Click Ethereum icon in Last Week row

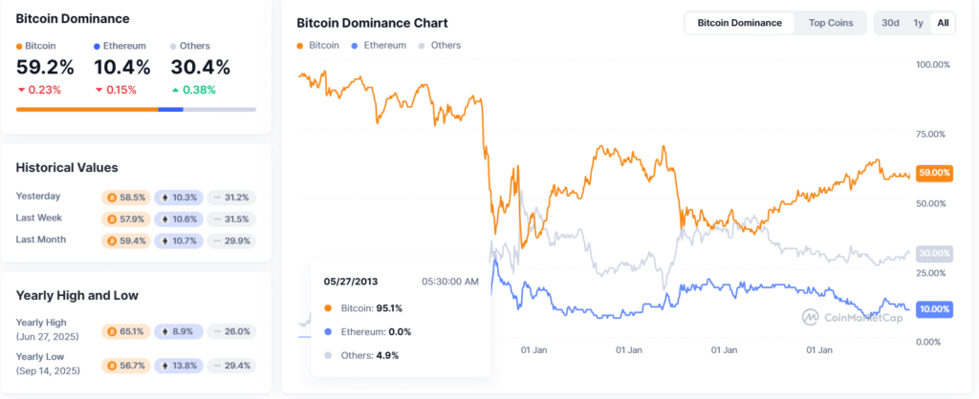pyautogui.click(x=164, y=219)
